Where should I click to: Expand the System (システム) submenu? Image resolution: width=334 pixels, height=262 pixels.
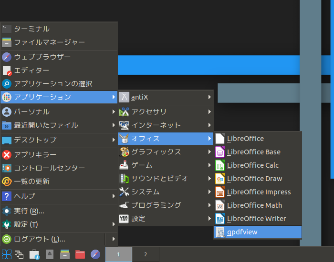point(166,192)
